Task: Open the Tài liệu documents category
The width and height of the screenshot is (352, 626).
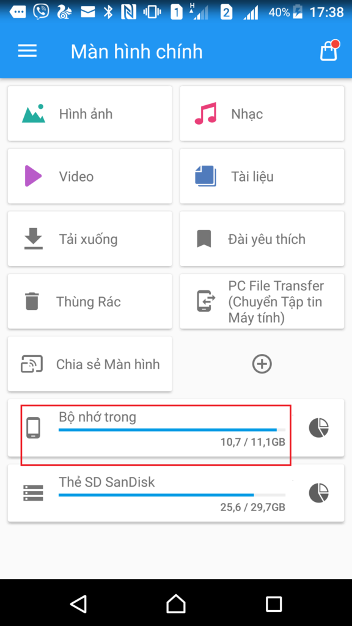Action: 262,176
